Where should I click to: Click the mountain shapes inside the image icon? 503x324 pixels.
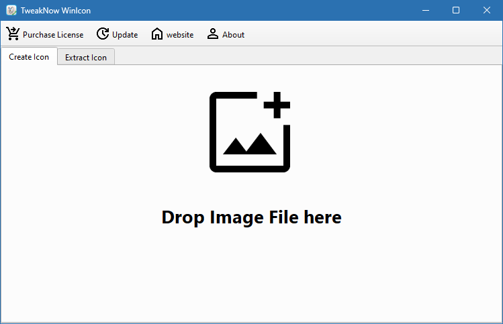(x=250, y=144)
